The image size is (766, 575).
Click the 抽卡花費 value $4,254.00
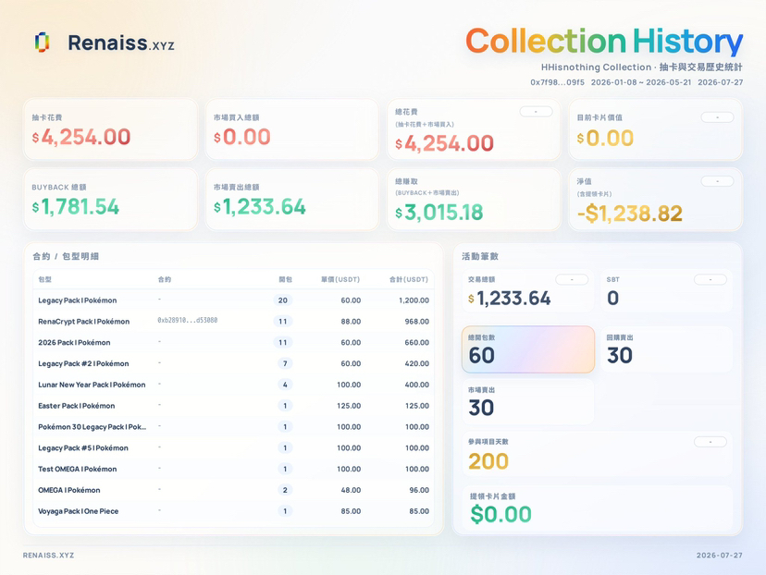(81, 137)
